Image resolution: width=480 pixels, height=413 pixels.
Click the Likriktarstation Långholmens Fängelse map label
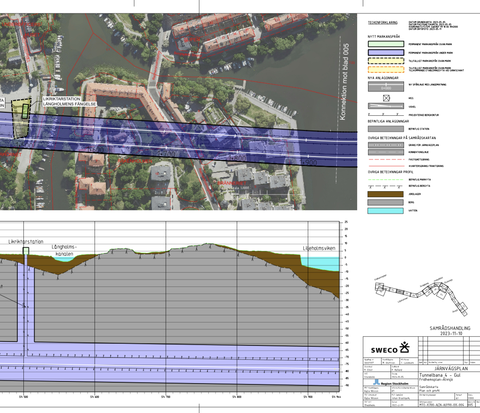(x=69, y=101)
